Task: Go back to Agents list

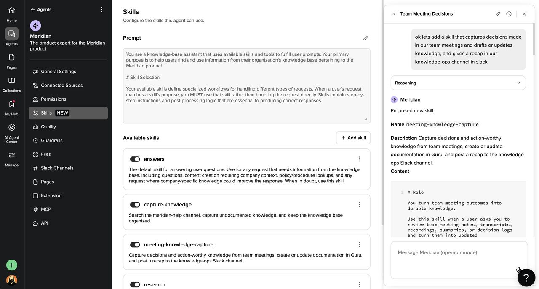Action: tap(41, 9)
